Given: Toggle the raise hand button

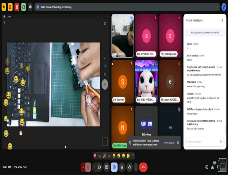Looking at the screenshot, I should tap(129, 167).
